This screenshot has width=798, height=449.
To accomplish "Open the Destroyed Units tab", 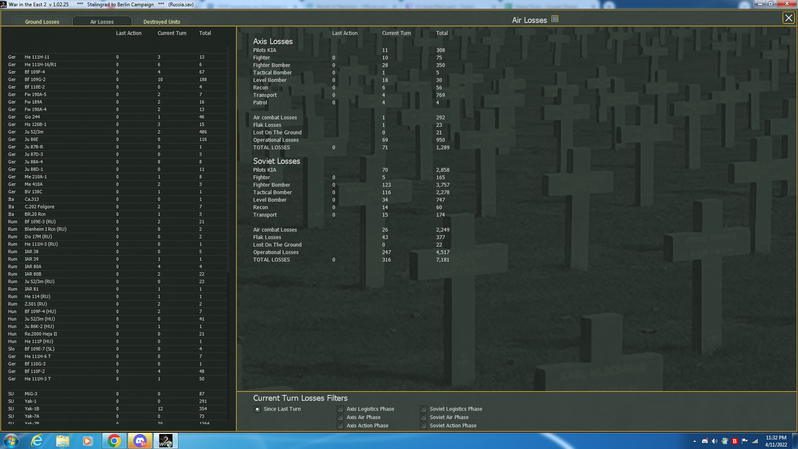I will point(162,22).
